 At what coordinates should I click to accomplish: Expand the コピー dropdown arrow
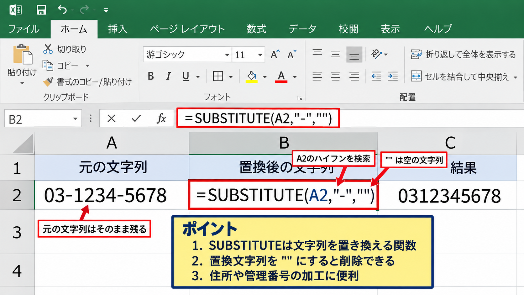87,66
